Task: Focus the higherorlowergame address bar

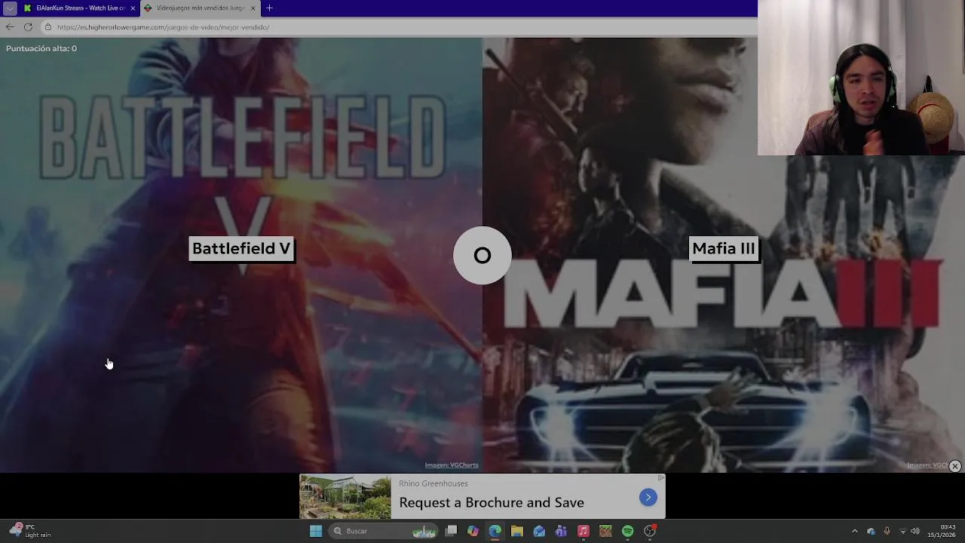Action: (400, 27)
